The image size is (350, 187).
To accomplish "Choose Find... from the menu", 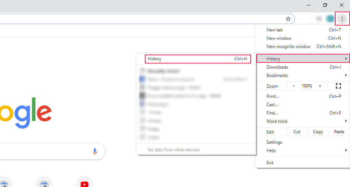I will [302, 113].
